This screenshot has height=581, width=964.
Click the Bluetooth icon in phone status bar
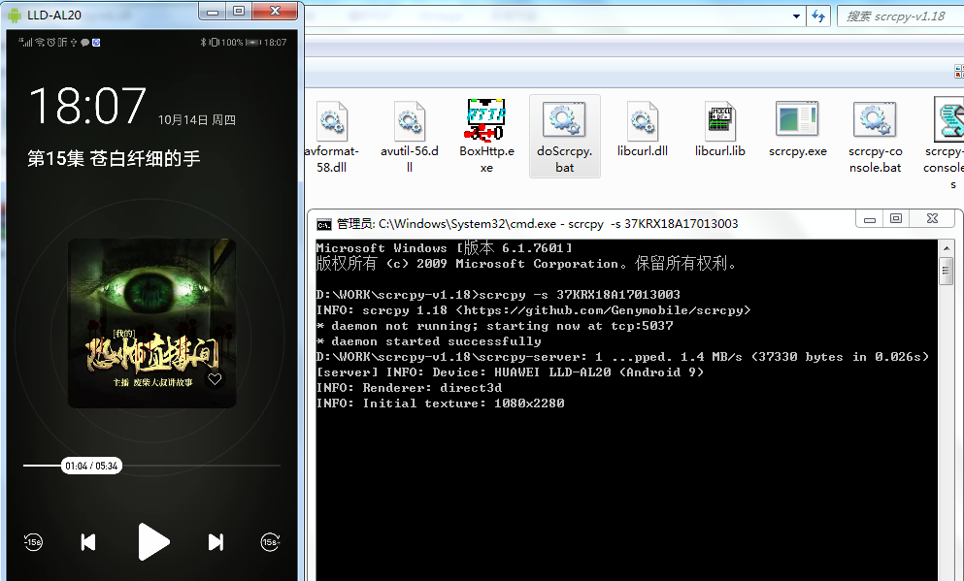coord(202,43)
